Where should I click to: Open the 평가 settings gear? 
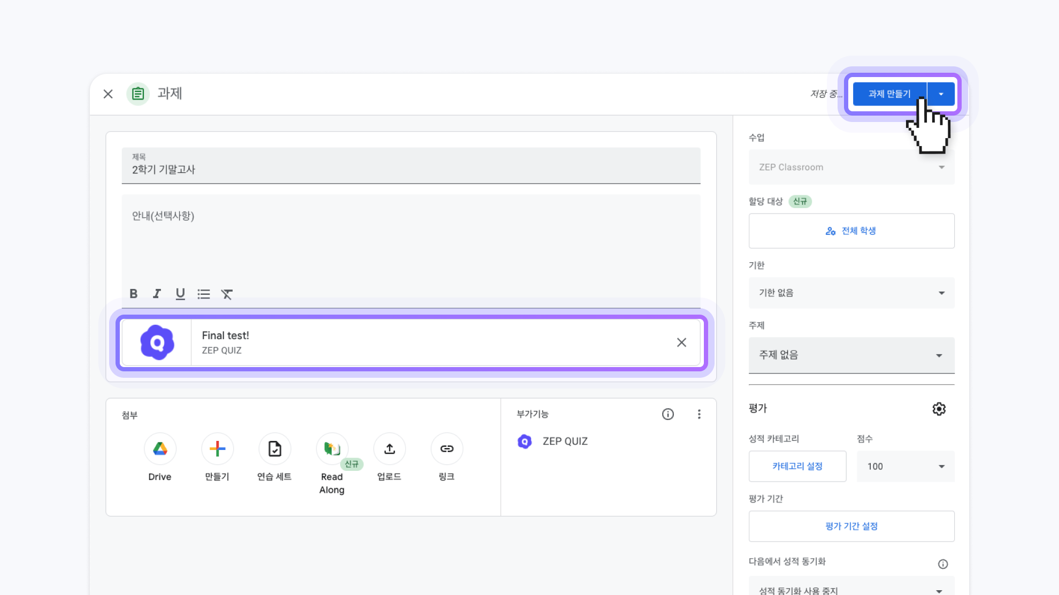click(939, 409)
